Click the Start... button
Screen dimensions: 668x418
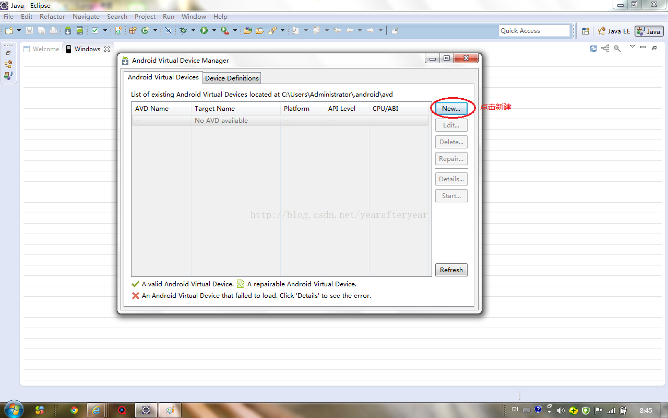coord(451,196)
